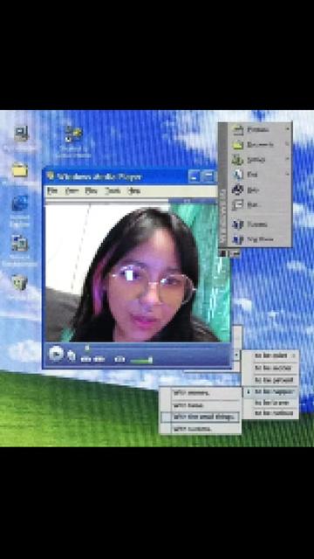
Task: Open the File menu in Media Player
Action: click(52, 190)
